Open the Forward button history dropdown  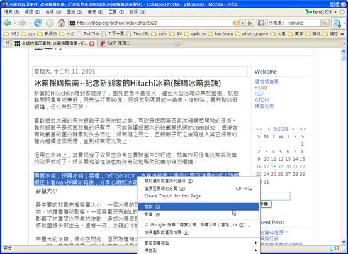pos(30,23)
